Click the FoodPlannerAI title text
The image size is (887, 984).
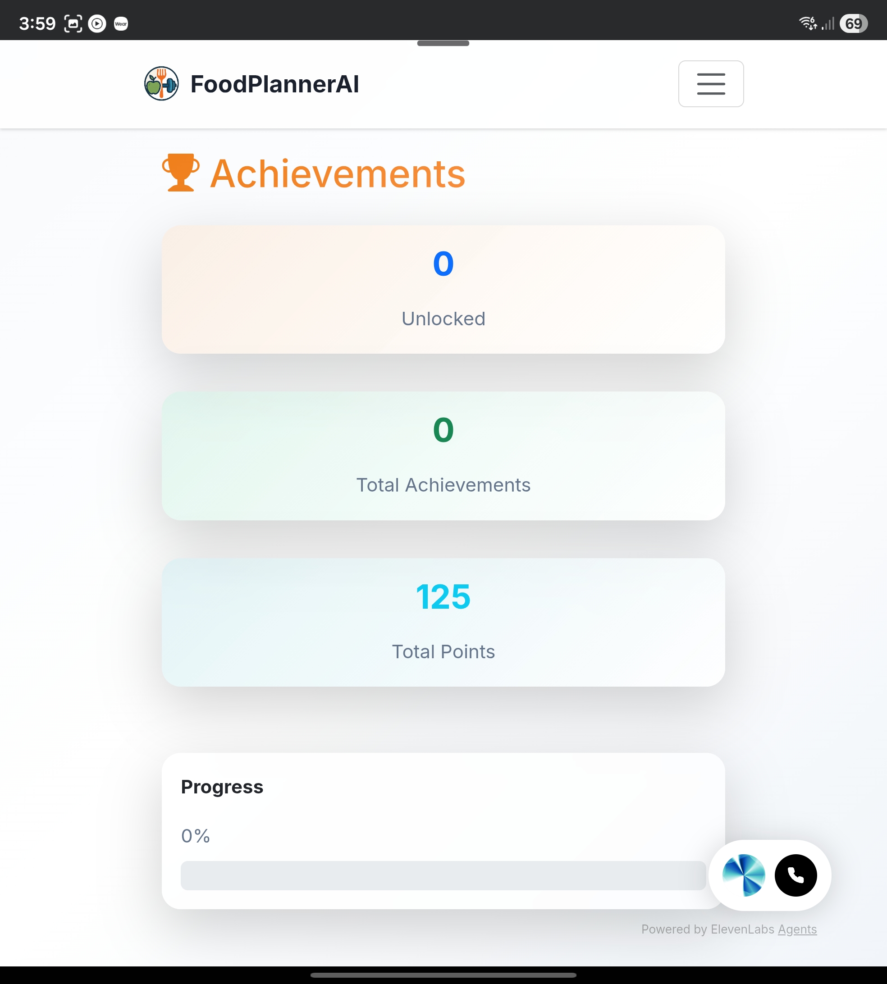274,84
